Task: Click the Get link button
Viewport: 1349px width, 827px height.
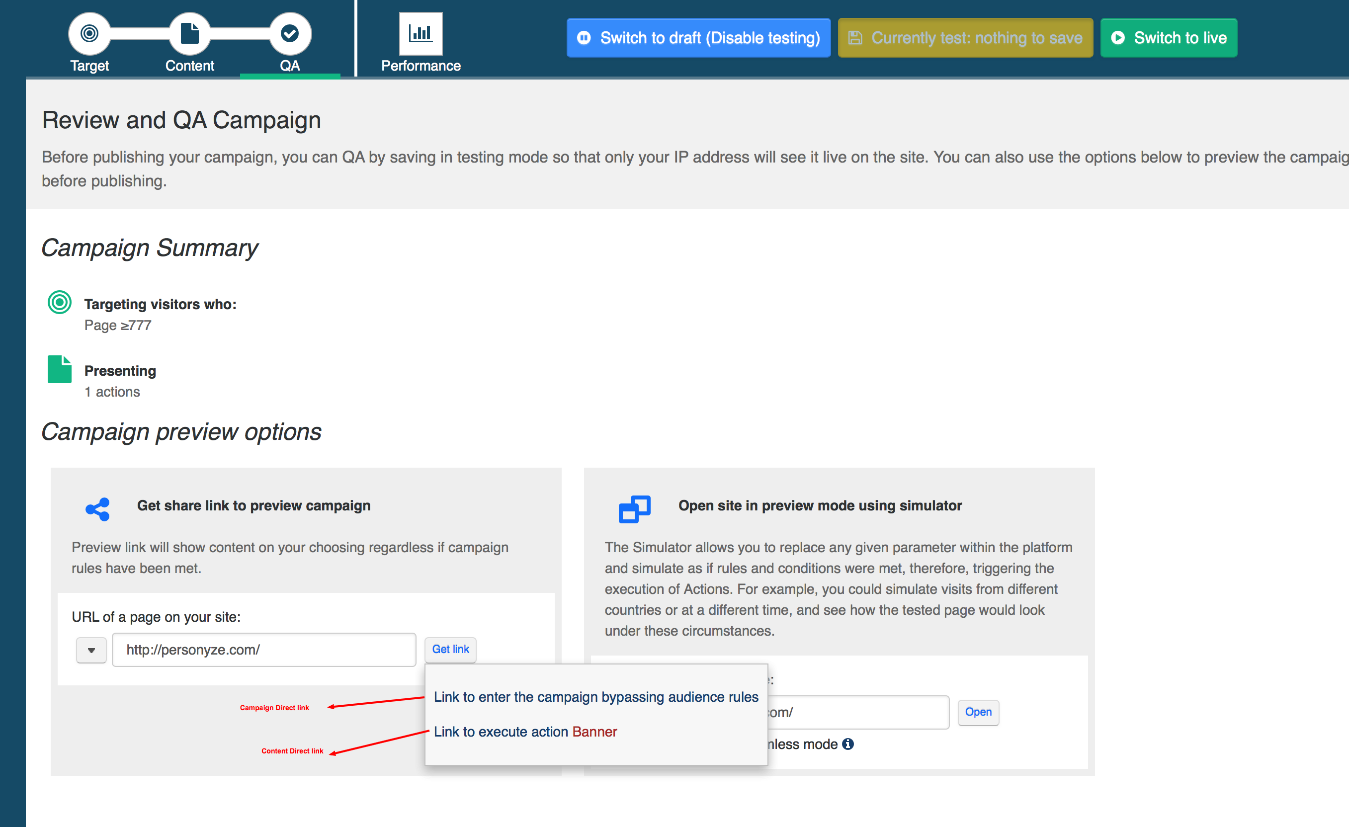Action: [x=451, y=649]
